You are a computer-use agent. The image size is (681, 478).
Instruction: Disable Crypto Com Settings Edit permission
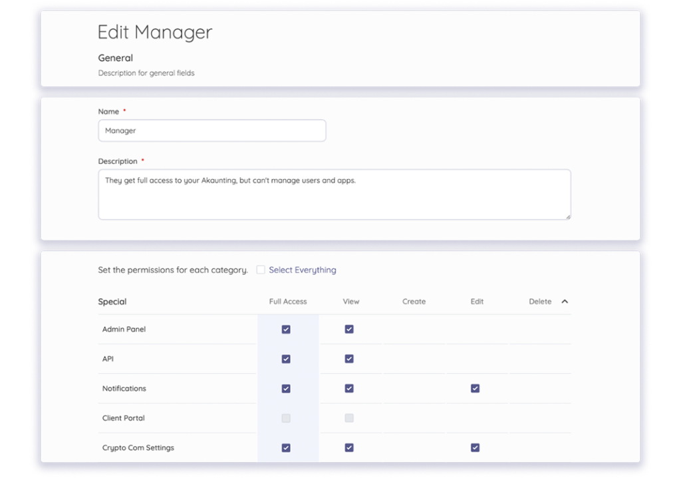475,447
